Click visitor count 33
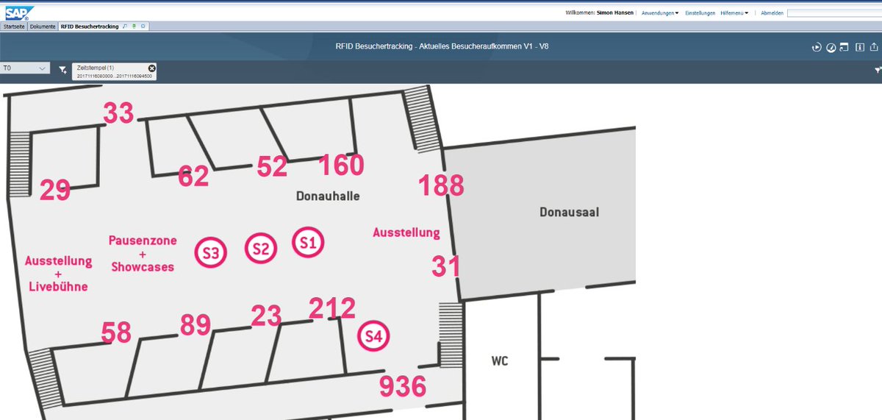882x420 pixels. (118, 113)
